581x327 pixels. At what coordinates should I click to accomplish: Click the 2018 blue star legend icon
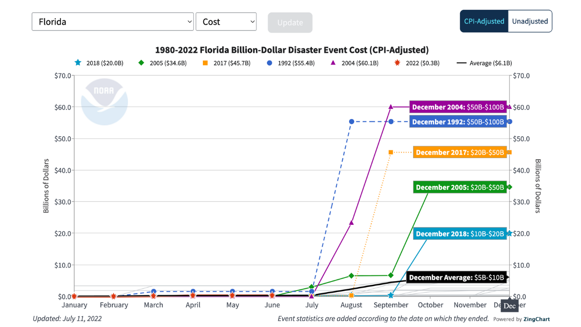[x=78, y=63]
